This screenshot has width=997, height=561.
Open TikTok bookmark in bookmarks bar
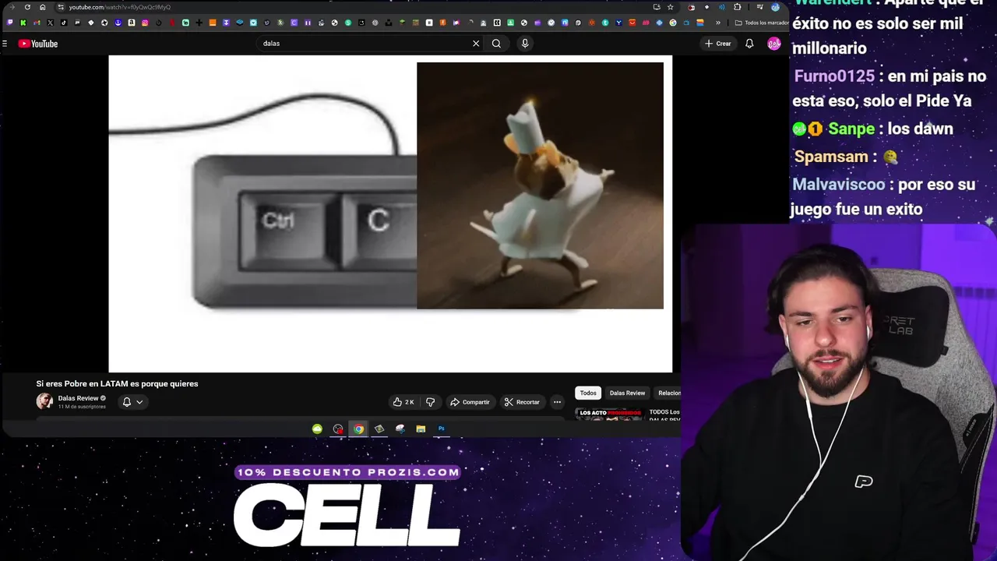point(64,23)
